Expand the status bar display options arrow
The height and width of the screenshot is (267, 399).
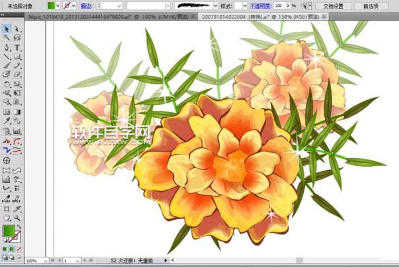click(166, 260)
